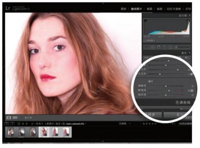200x148 pixels.
Task: Select the first portrait thumbnail in filmstrip
Action: tap(11, 132)
